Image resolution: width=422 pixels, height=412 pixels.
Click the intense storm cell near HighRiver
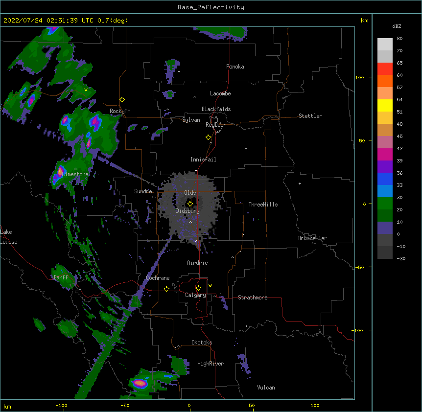coord(140,383)
